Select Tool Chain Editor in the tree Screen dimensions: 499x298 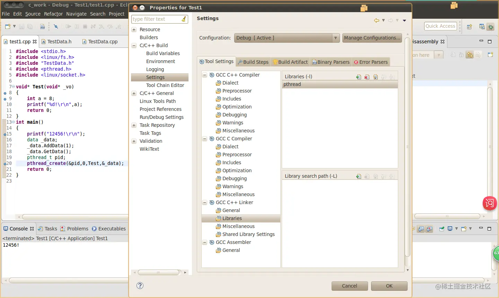(165, 85)
